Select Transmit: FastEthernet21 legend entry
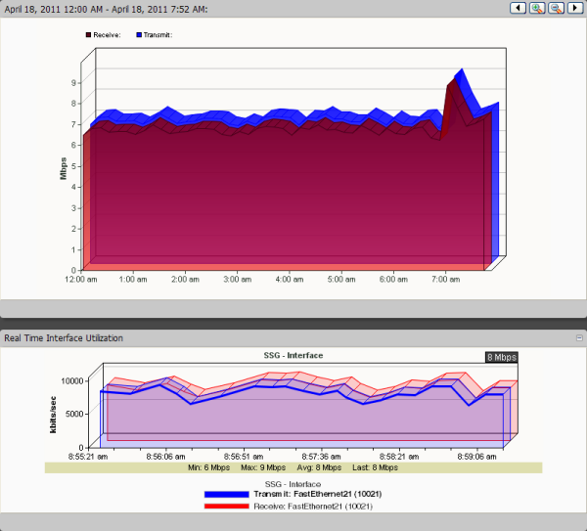The width and height of the screenshot is (587, 531). click(311, 495)
